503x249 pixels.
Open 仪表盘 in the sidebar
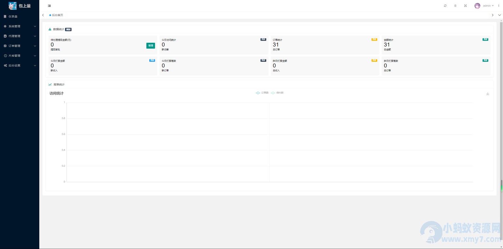(x=20, y=16)
